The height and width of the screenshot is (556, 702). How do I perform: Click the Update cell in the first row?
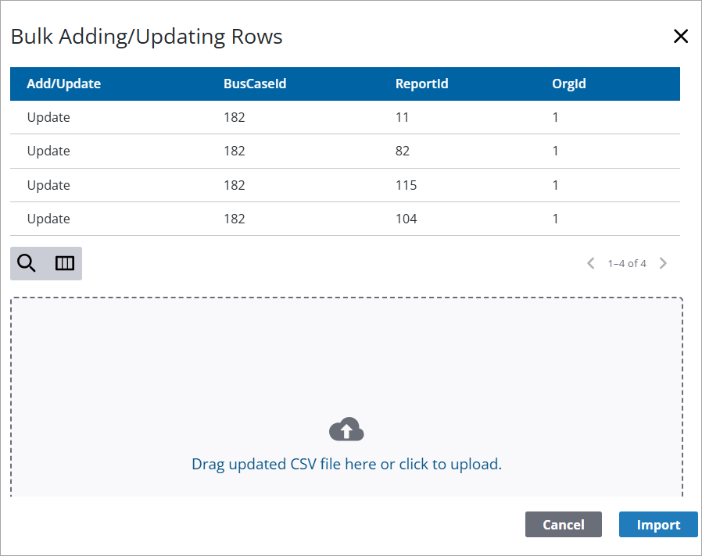48,117
